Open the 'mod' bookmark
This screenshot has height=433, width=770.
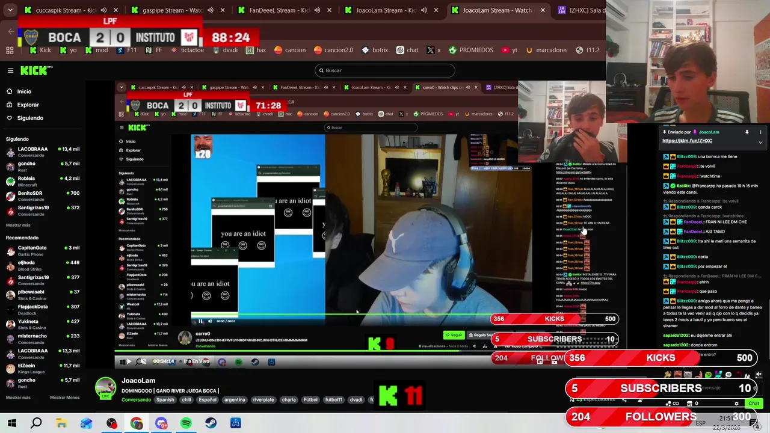click(x=96, y=50)
